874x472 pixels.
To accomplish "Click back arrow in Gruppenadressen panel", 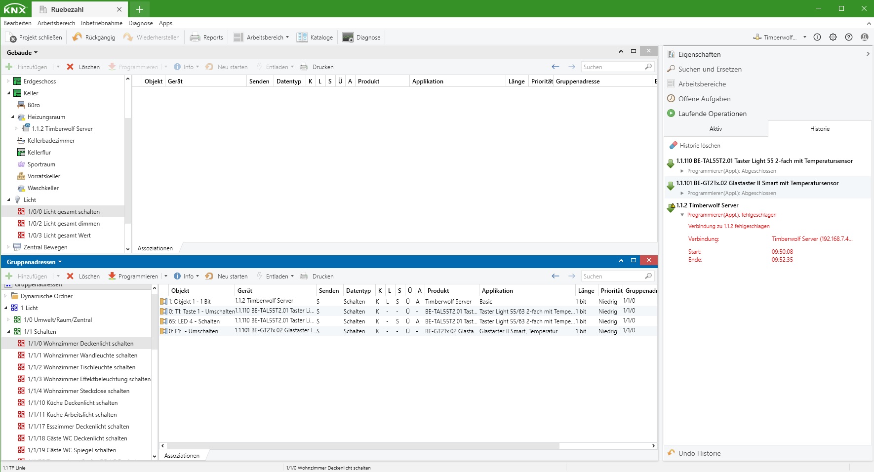I will point(556,276).
